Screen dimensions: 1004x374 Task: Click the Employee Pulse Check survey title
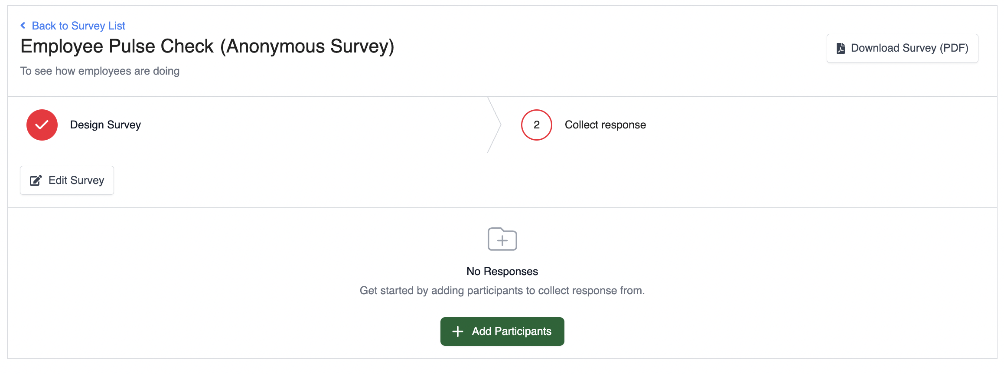pyautogui.click(x=207, y=46)
